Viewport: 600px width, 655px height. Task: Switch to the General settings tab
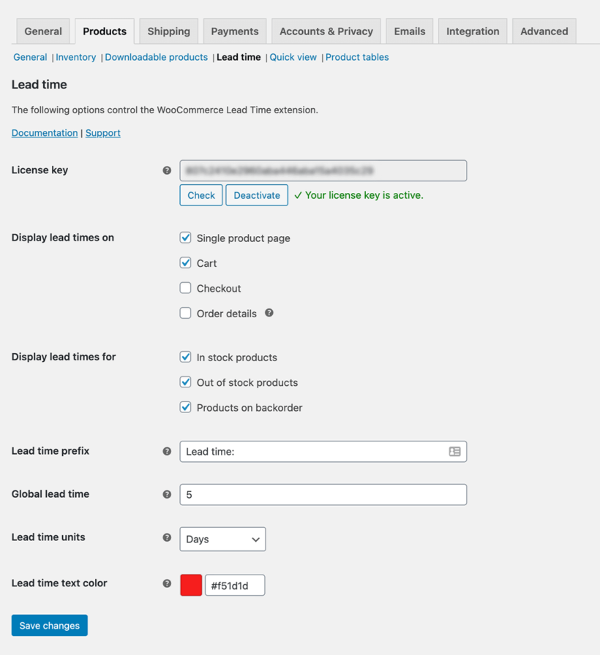[x=43, y=31]
